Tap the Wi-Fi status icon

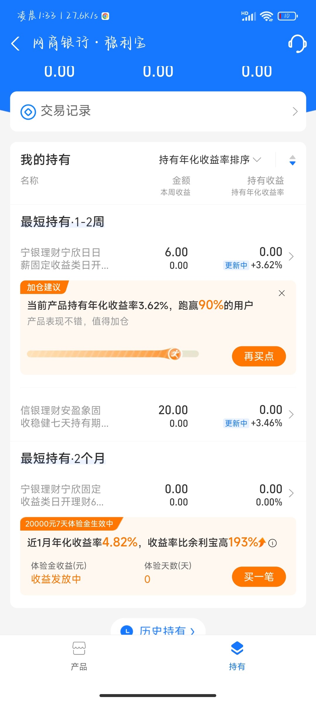tap(266, 16)
